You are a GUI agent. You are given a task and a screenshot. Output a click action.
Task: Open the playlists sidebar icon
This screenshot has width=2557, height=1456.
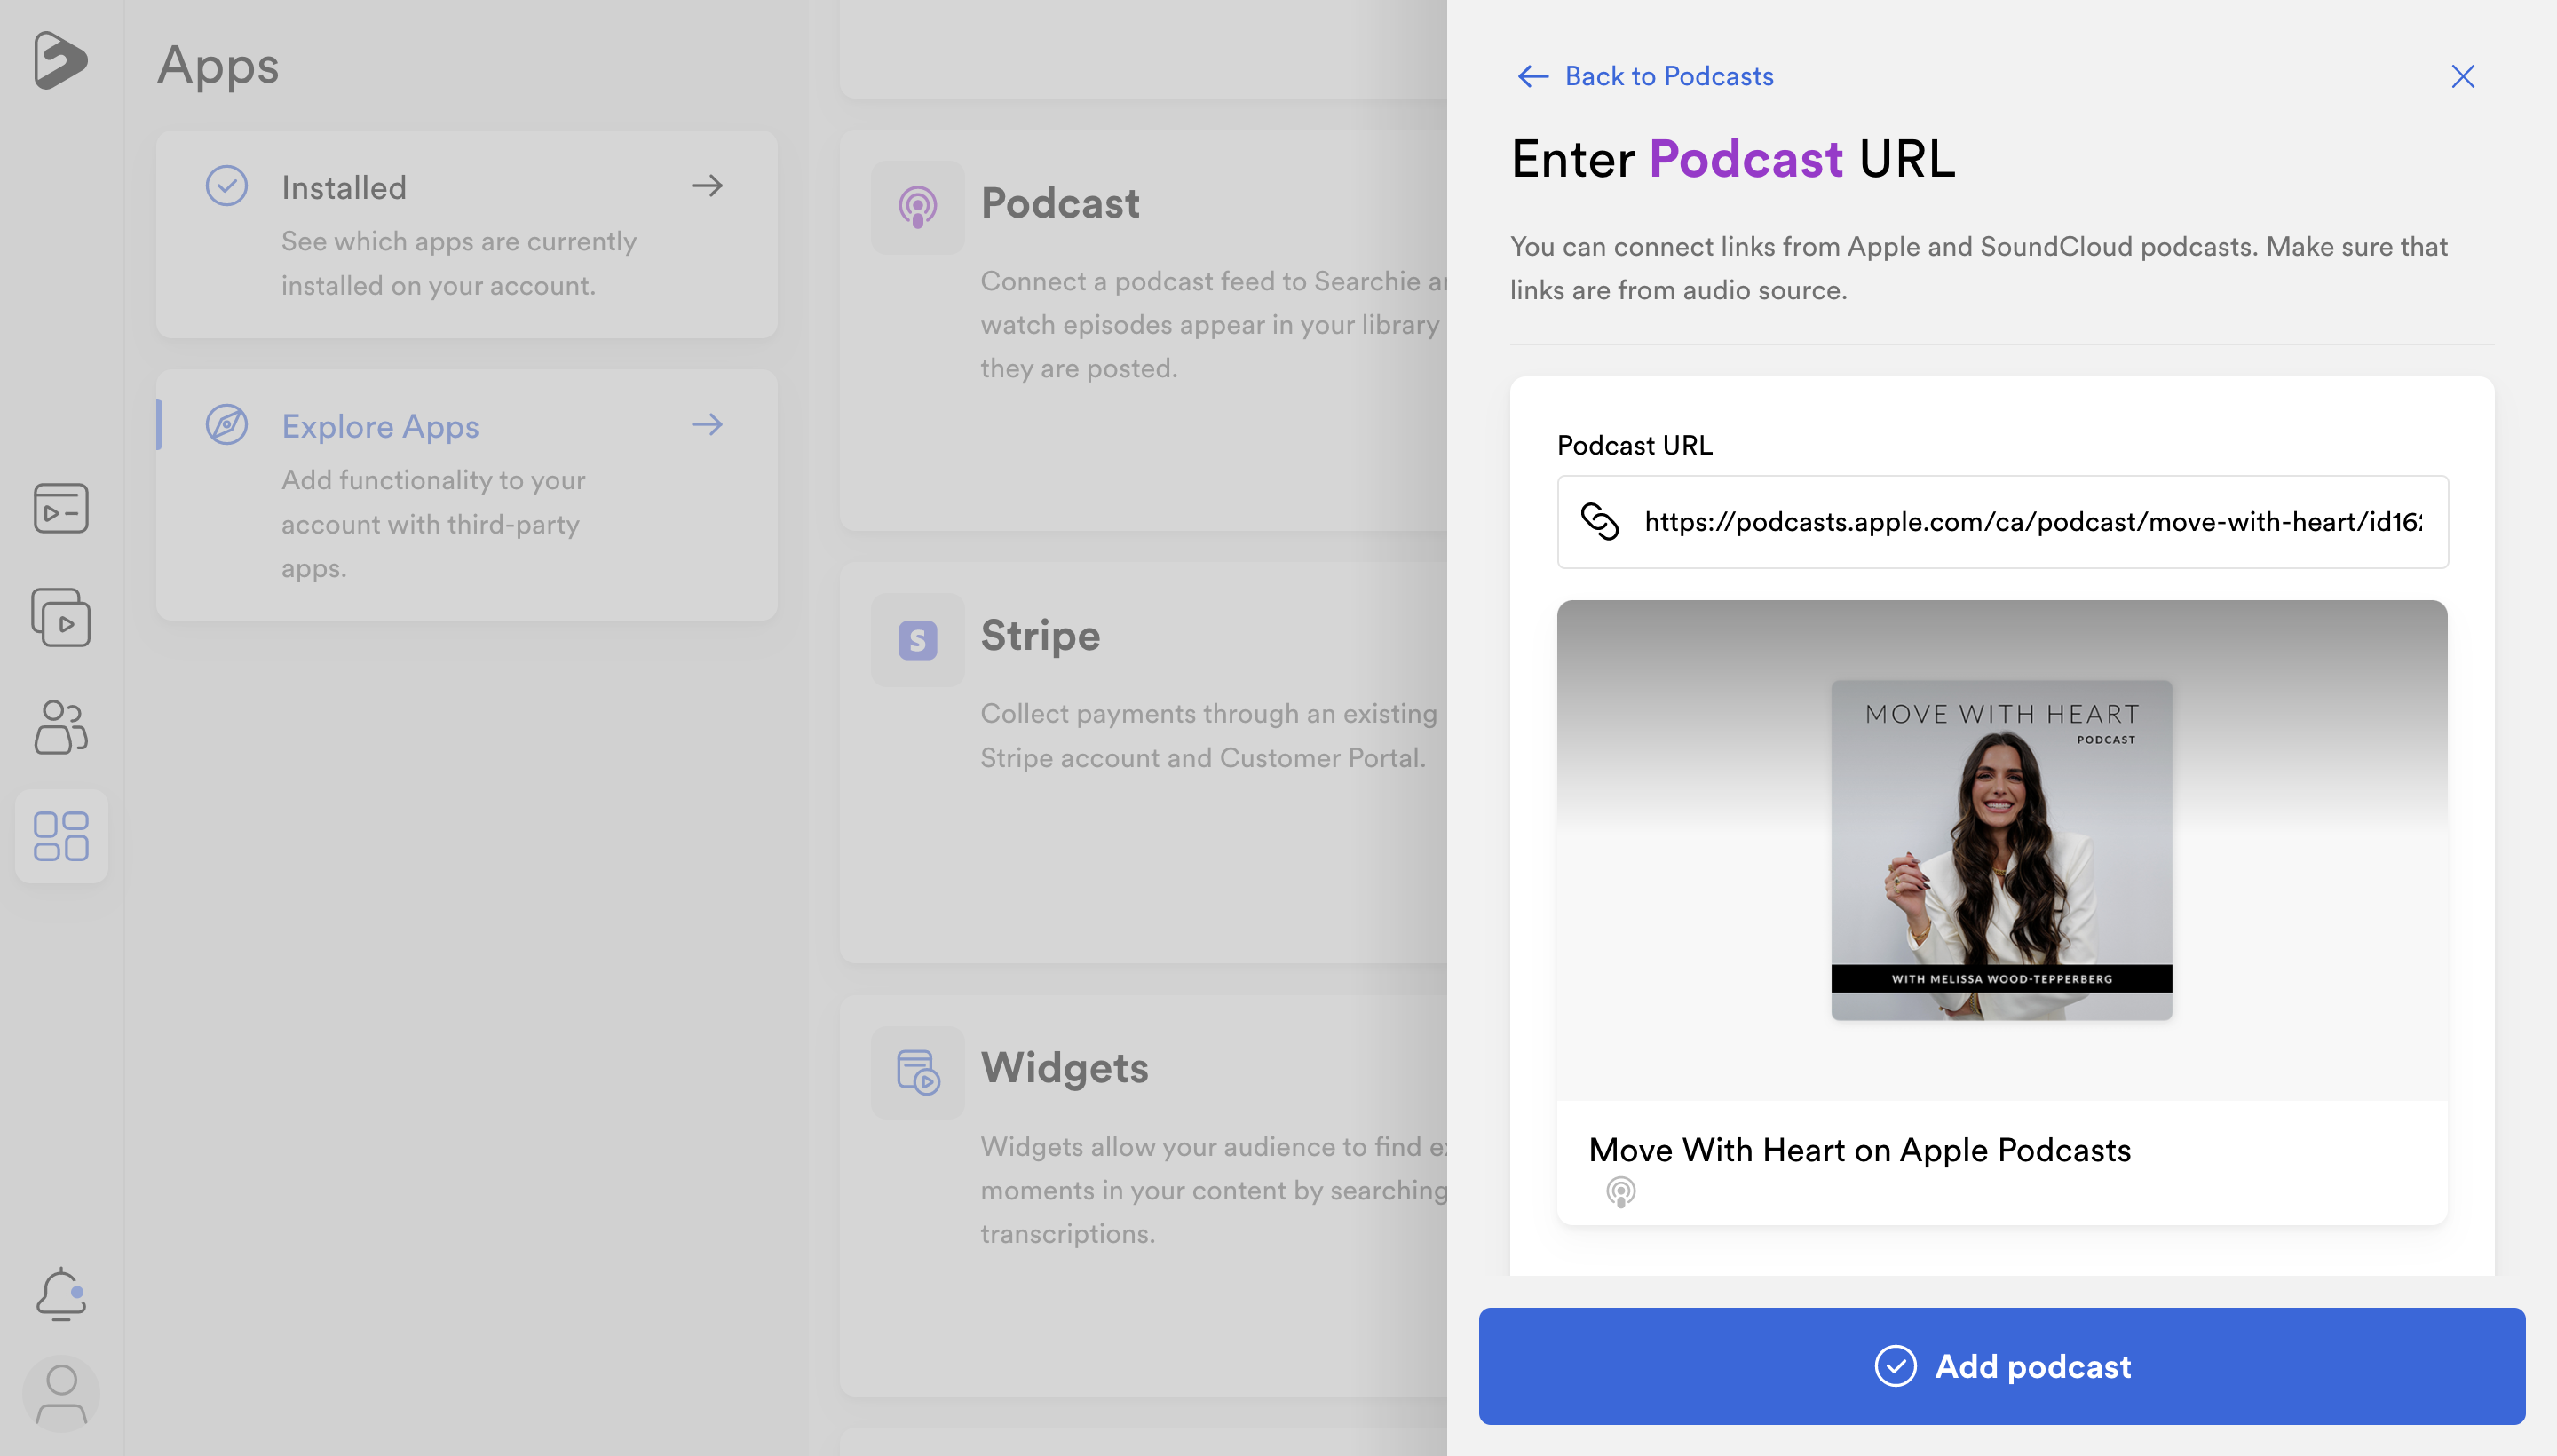pos(61,617)
